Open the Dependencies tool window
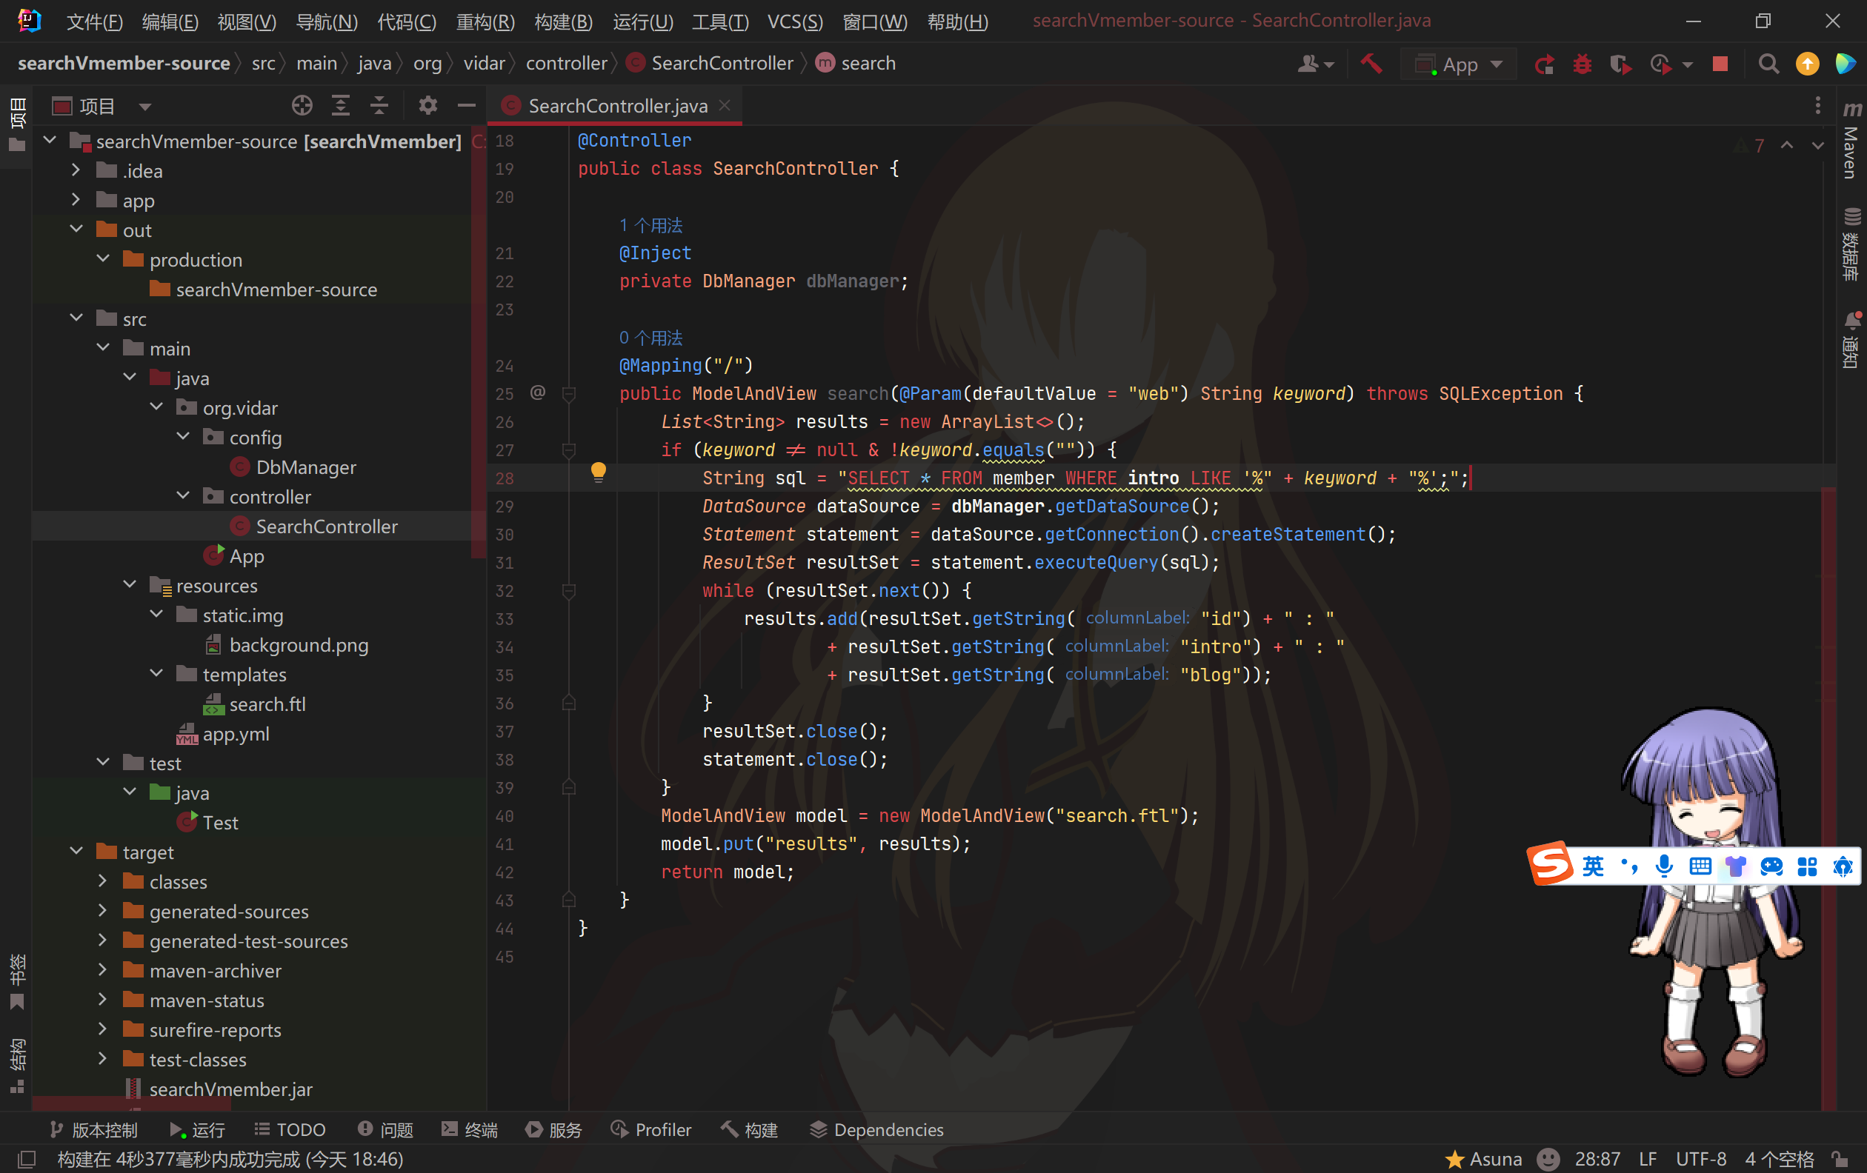 (x=877, y=1129)
